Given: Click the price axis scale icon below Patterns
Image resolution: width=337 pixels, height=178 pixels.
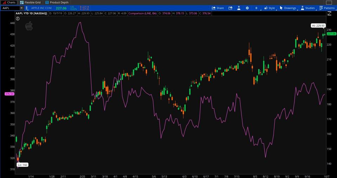Looking at the screenshot, I should [329, 14].
